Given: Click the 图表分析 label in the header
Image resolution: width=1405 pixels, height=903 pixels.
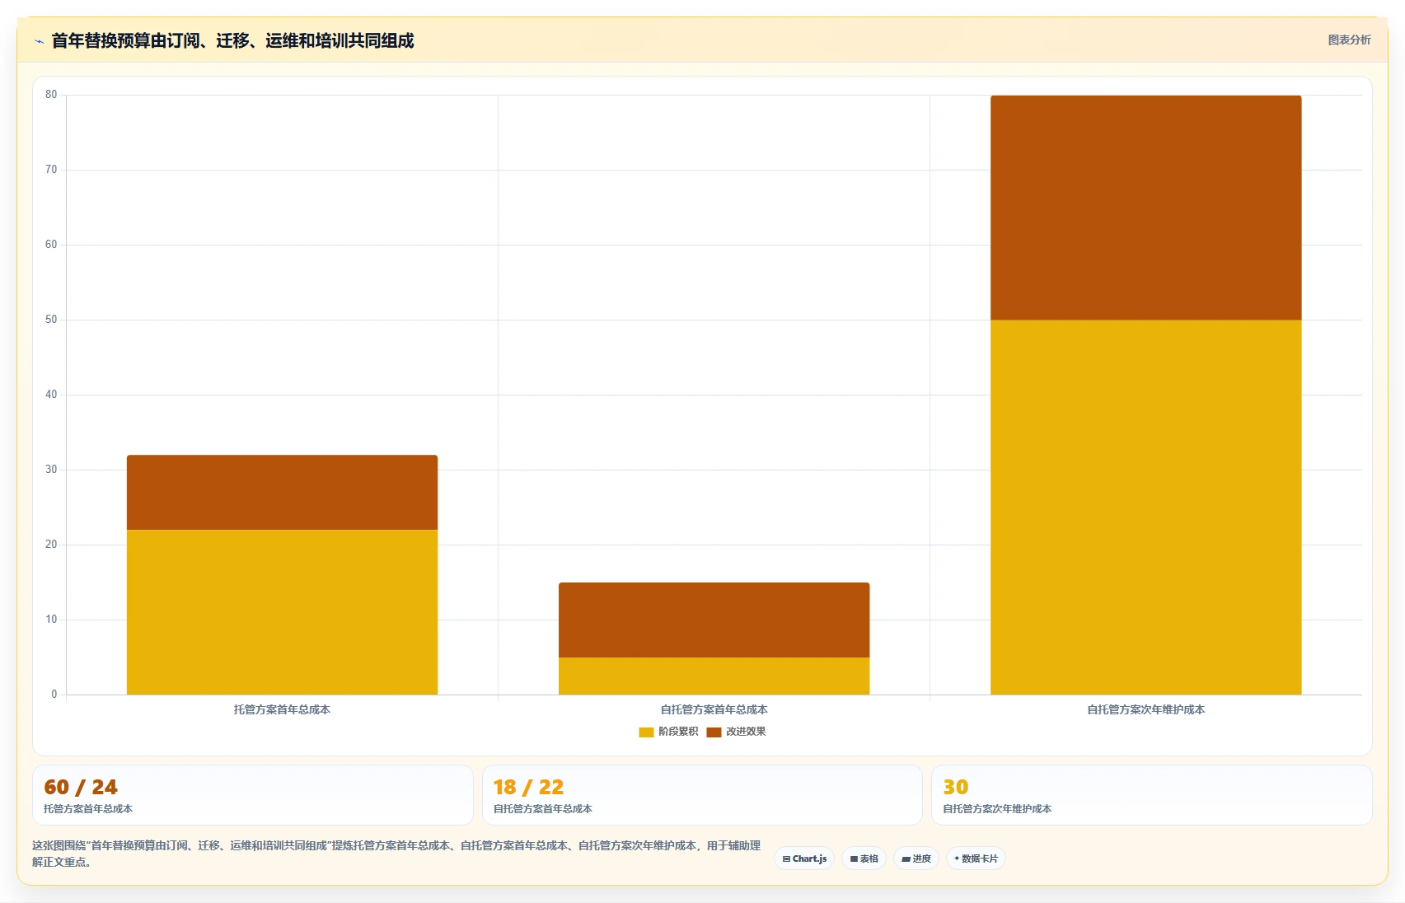Looking at the screenshot, I should coord(1349,40).
